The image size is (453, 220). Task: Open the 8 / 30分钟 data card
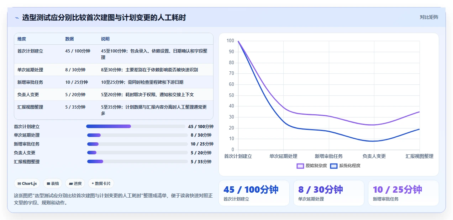click(328, 193)
